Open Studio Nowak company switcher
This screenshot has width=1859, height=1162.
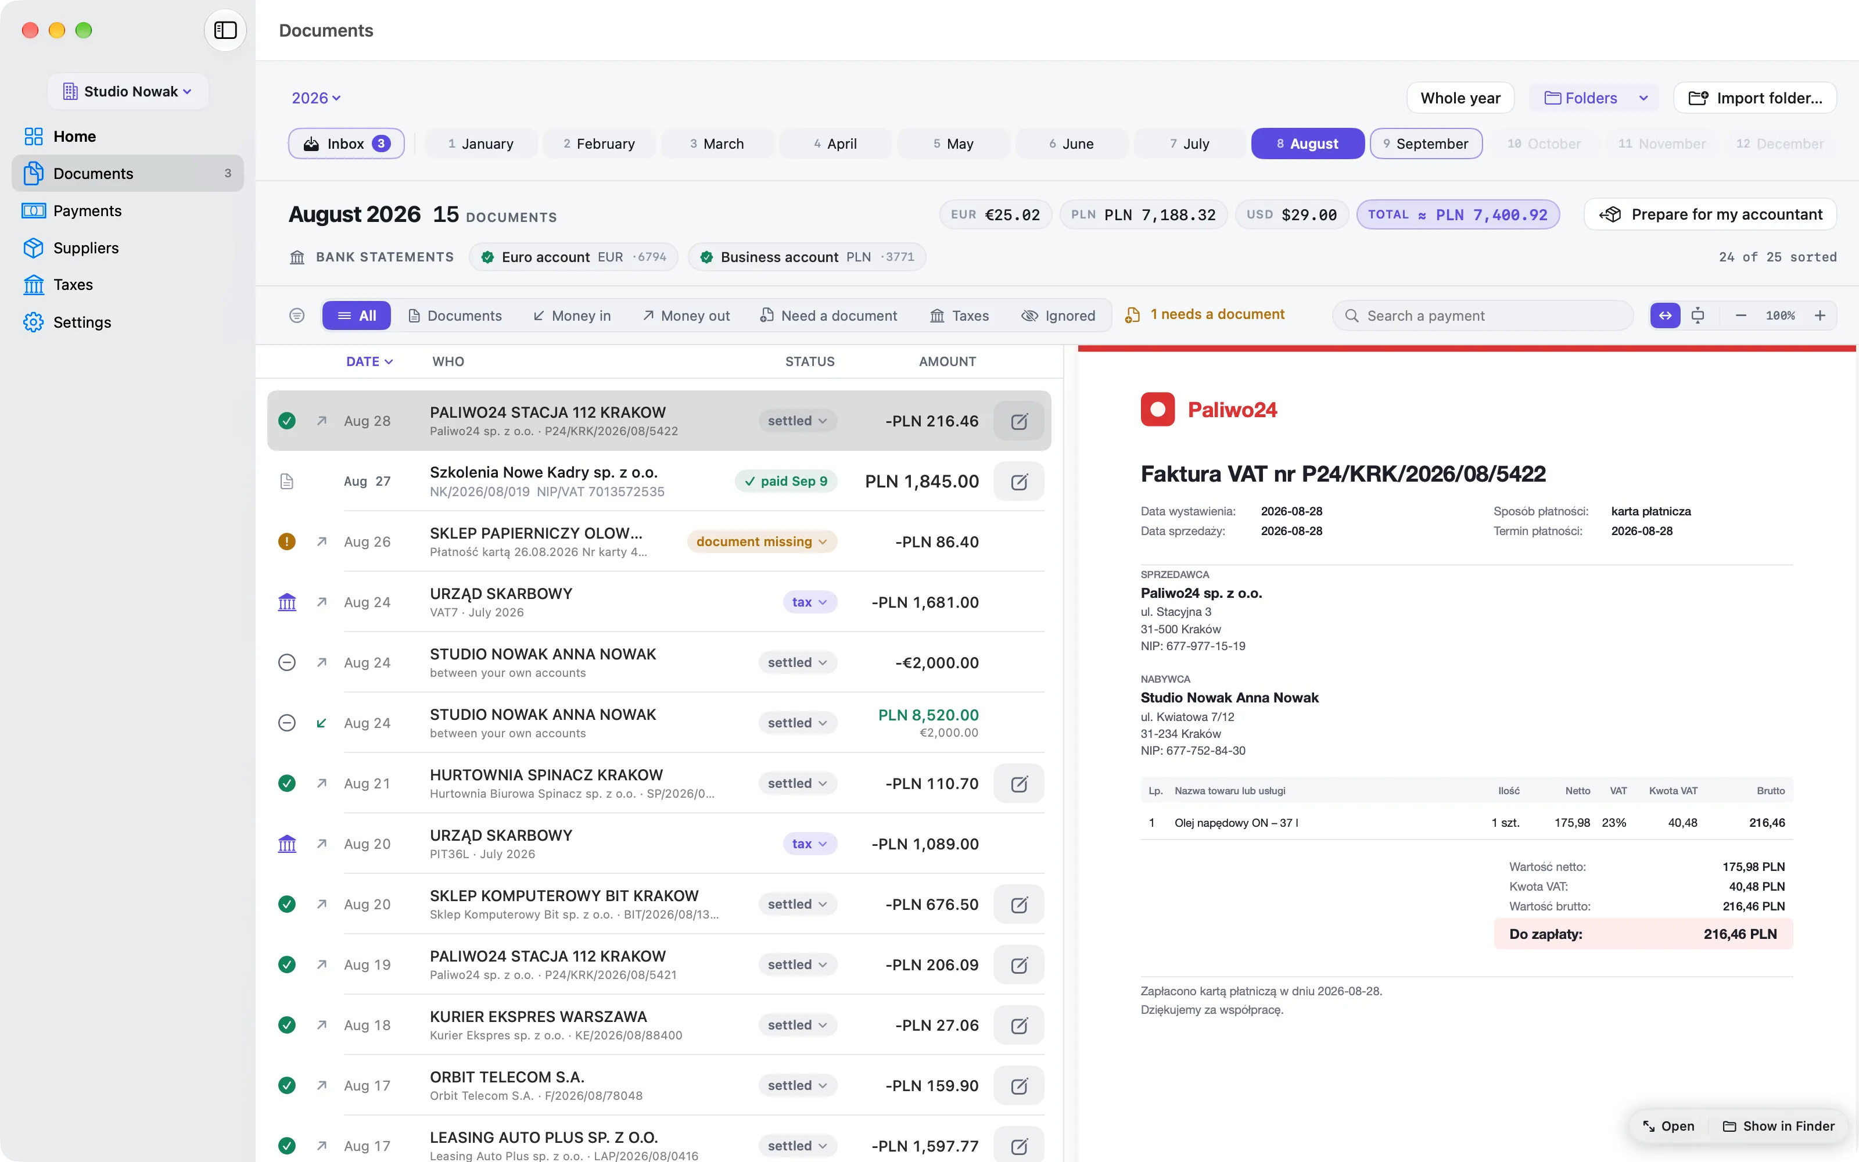point(128,91)
